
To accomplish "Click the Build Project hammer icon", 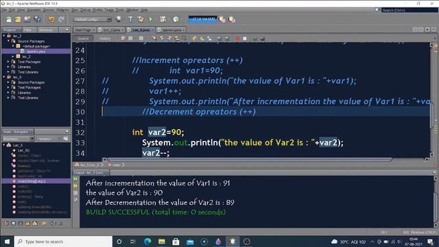I will 130,19.
